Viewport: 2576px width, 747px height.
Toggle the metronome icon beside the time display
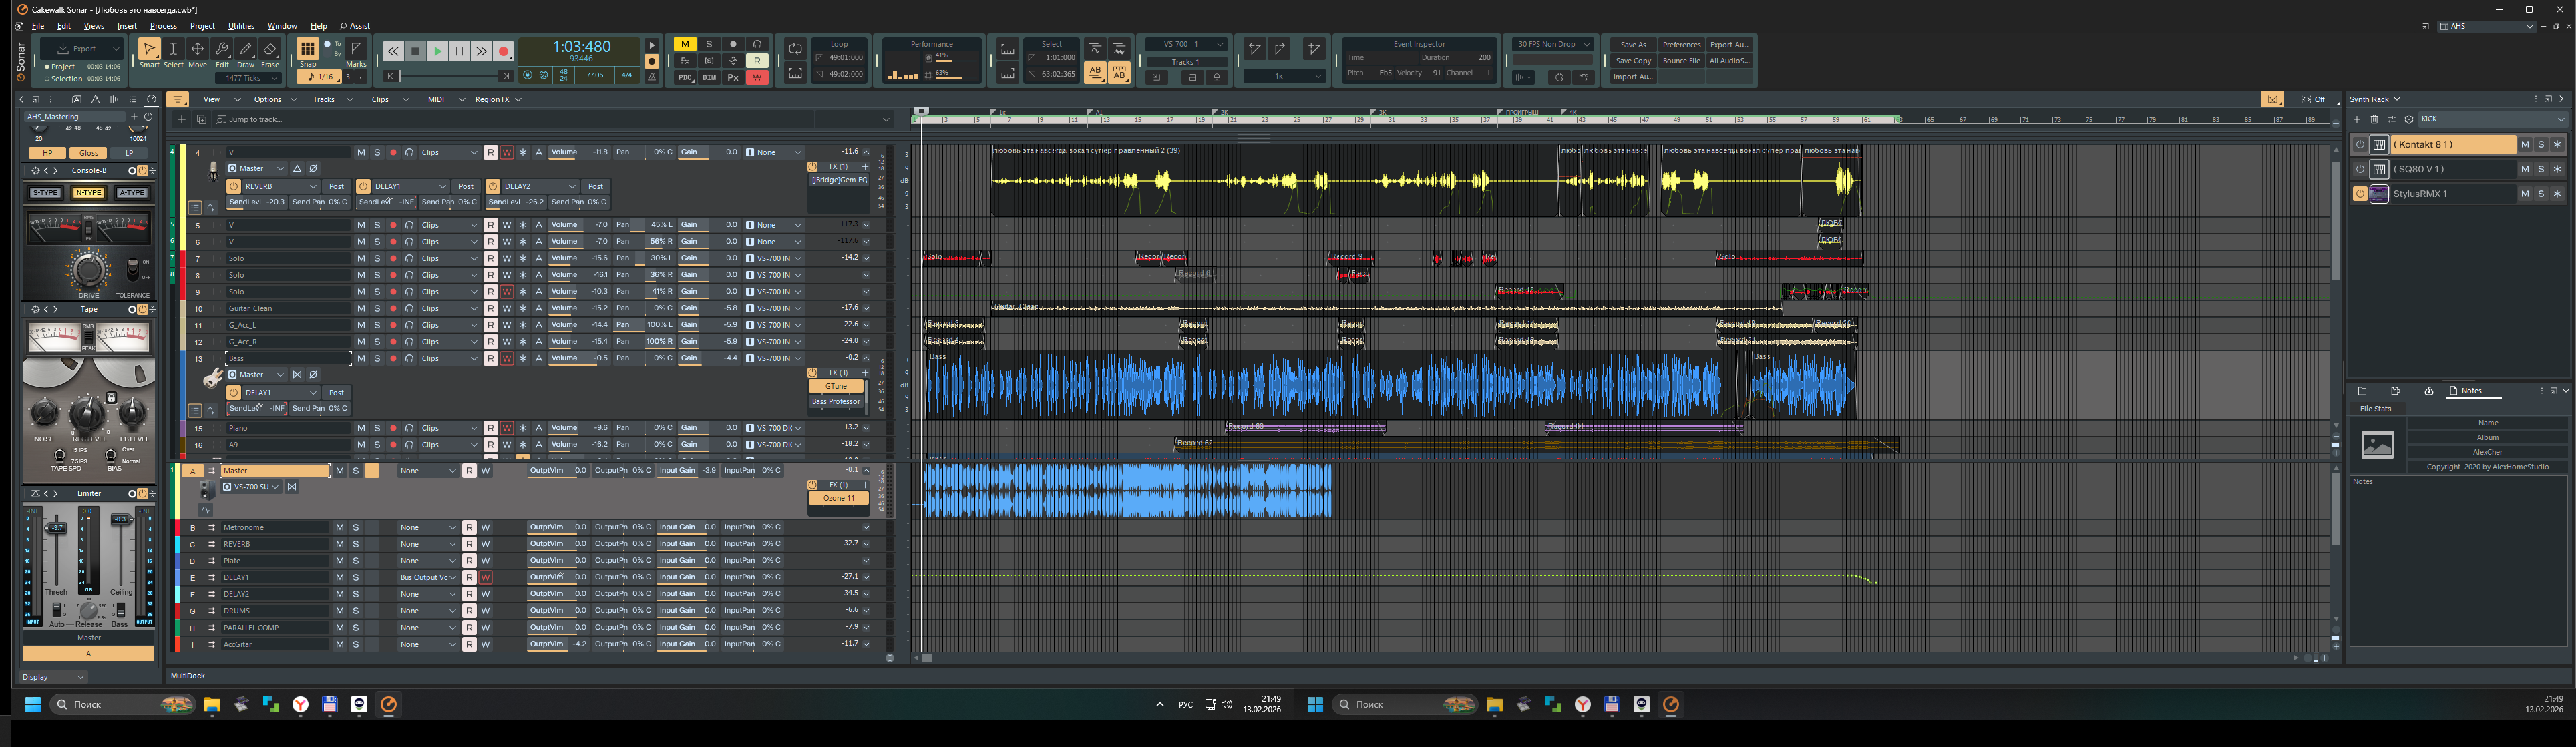coord(652,76)
